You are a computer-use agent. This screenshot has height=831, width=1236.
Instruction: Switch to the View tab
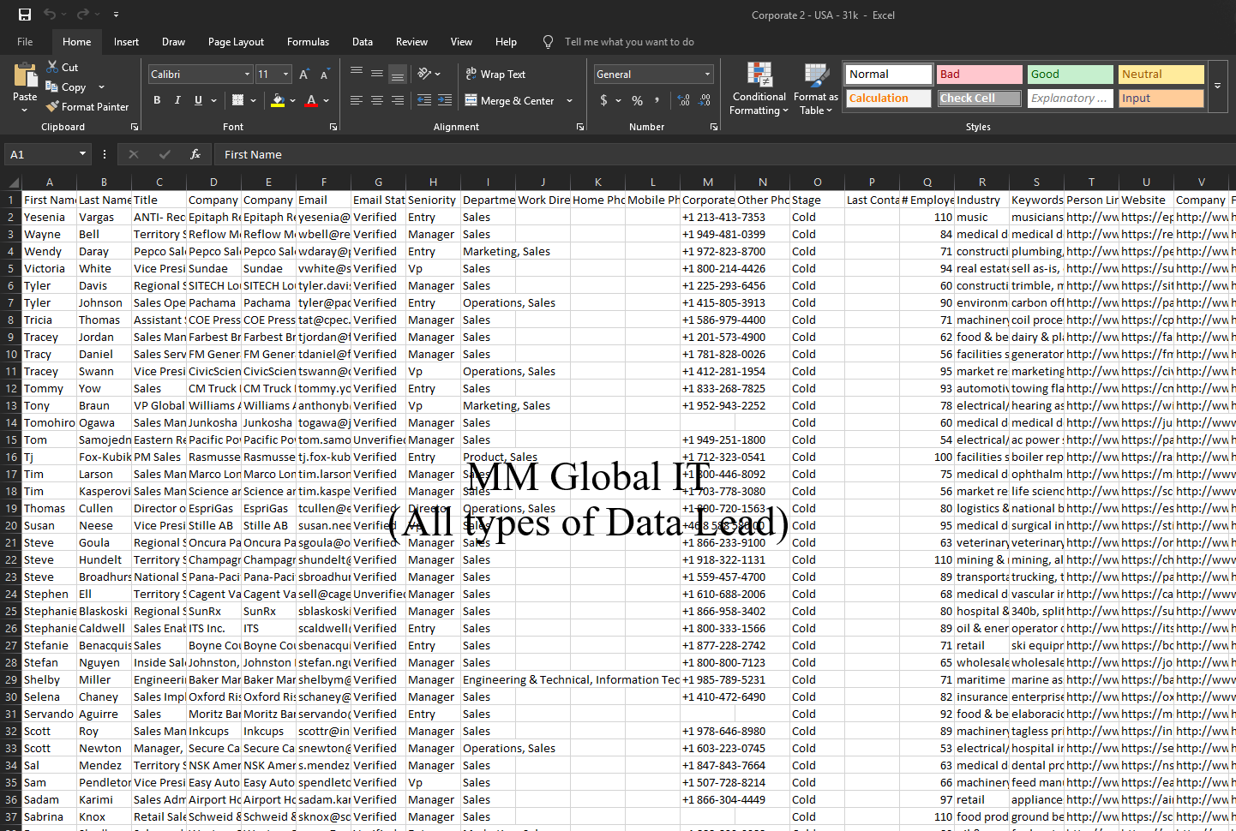point(461,42)
